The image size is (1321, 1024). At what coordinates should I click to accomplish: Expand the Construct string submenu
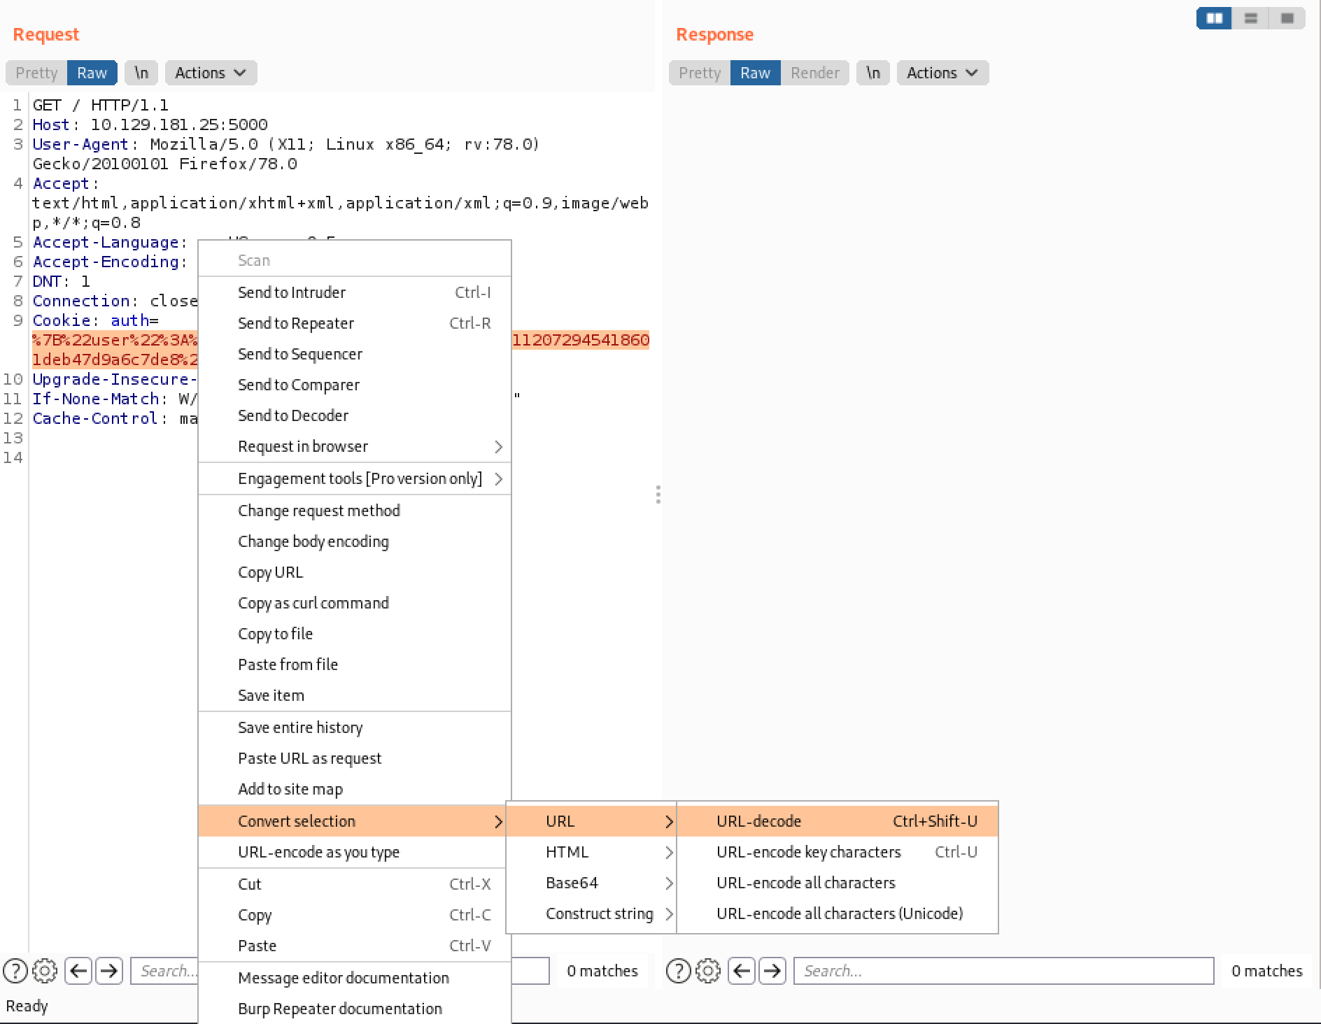(x=591, y=913)
